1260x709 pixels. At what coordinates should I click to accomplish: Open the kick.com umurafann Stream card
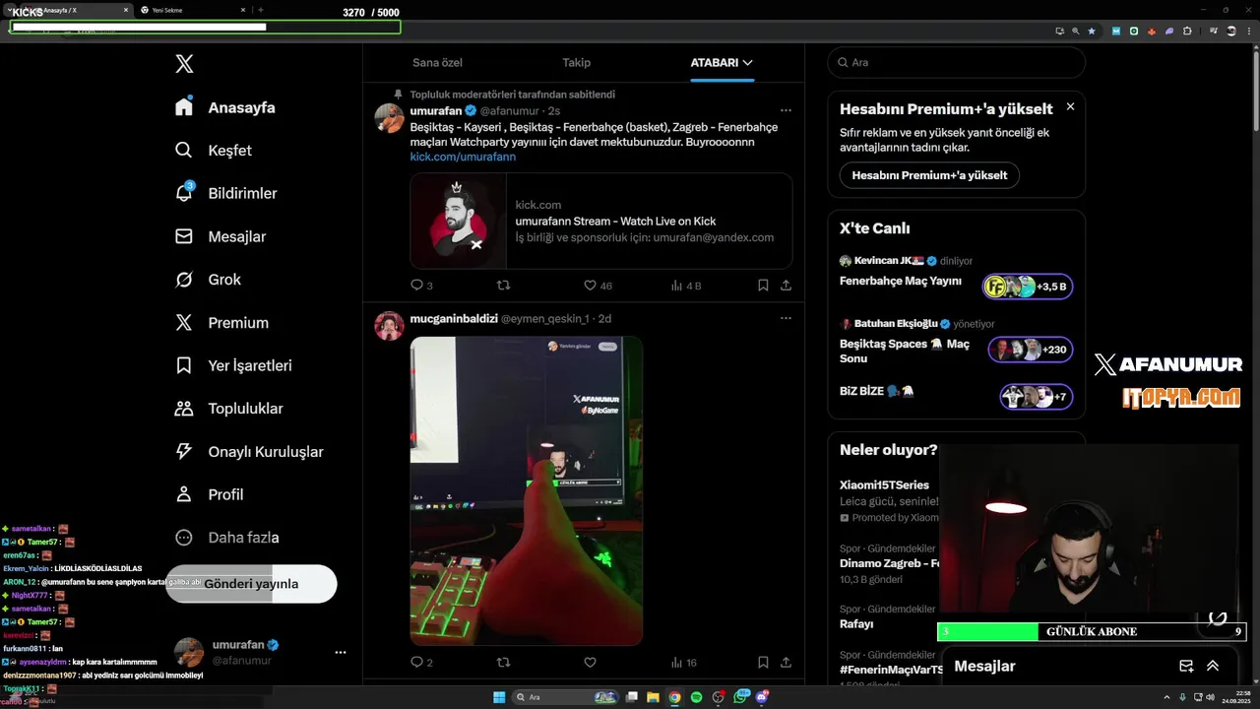coord(600,221)
